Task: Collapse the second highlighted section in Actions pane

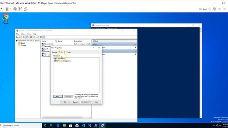Action: click(135, 51)
